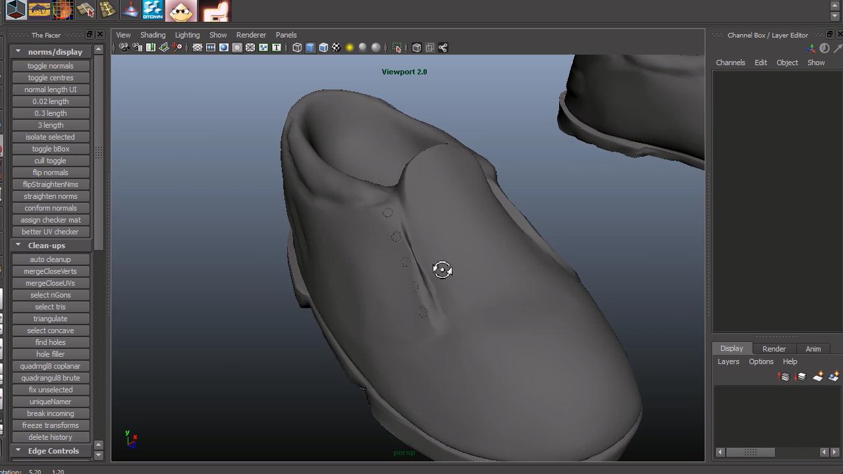
Task: Toggle the film gate icon
Action: click(x=211, y=47)
